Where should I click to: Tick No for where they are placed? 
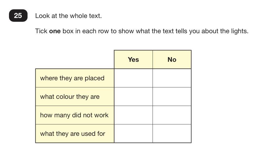(x=172, y=78)
